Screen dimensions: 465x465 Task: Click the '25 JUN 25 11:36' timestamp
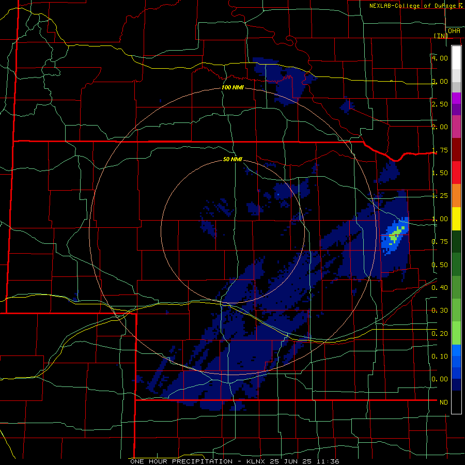coord(304,461)
